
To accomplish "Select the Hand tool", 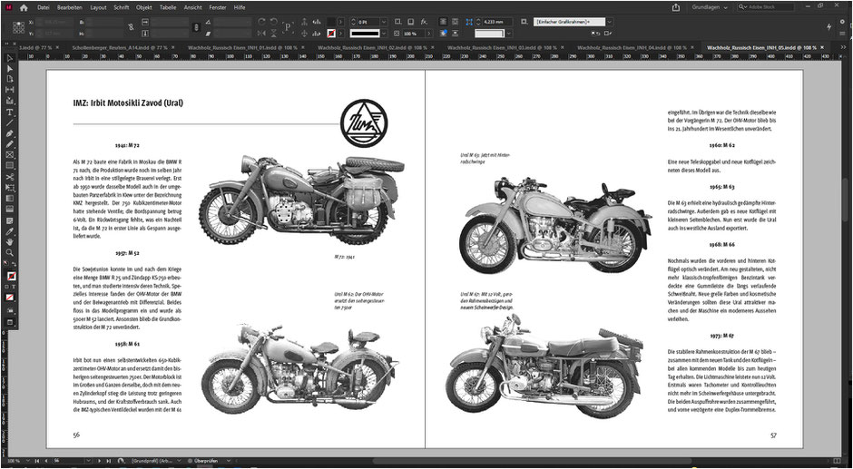I will (x=10, y=241).
